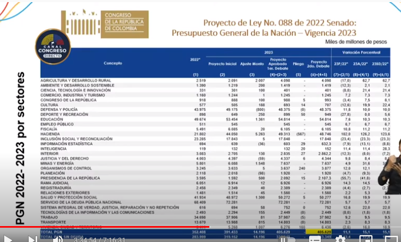Select the 'MINAS Y ENERGÍA' row label
The width and height of the screenshot is (401, 242).
57,163
